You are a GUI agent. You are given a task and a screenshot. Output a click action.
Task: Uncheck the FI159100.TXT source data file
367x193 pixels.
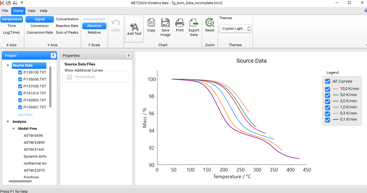click(20, 72)
